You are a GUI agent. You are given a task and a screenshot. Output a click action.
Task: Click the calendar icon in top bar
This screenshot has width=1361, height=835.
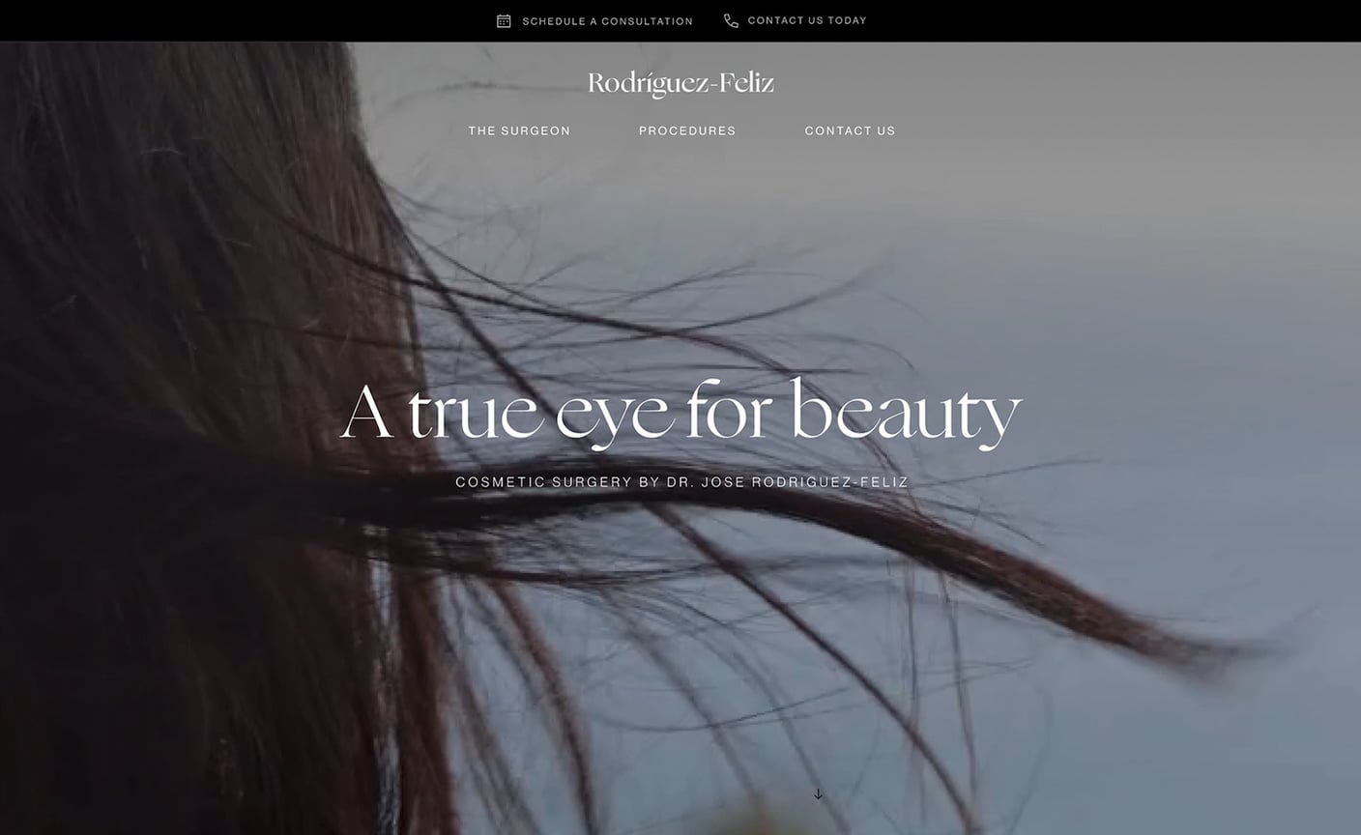[504, 21]
